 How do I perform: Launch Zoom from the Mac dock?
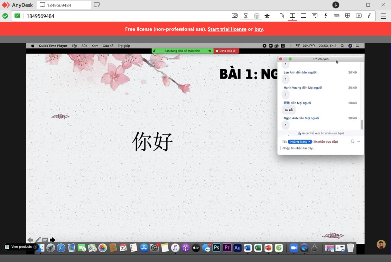[294, 247]
